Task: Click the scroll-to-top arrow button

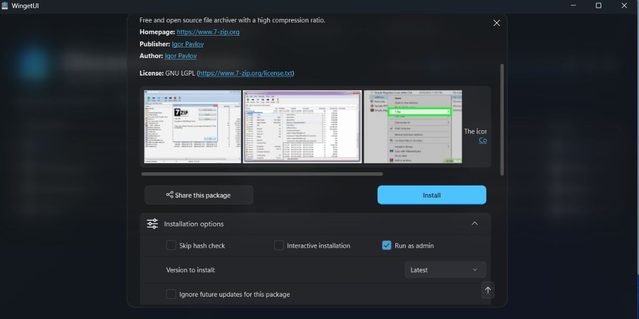Action: pyautogui.click(x=488, y=290)
